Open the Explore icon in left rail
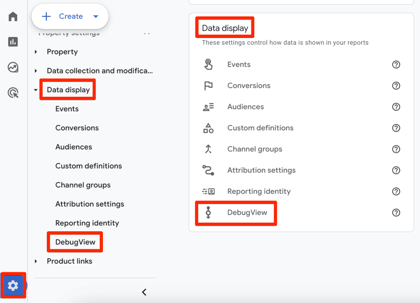The width and height of the screenshot is (420, 303). (13, 67)
